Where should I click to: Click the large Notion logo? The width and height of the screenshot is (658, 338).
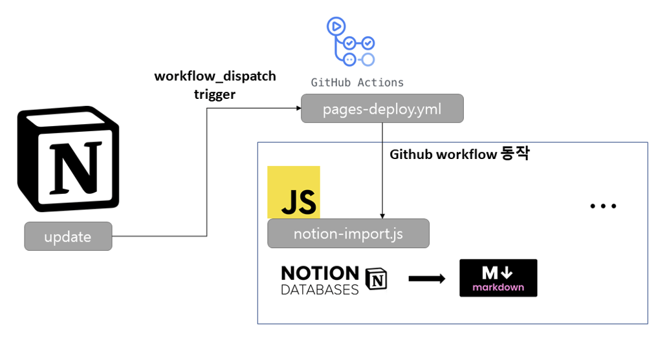click(x=68, y=158)
